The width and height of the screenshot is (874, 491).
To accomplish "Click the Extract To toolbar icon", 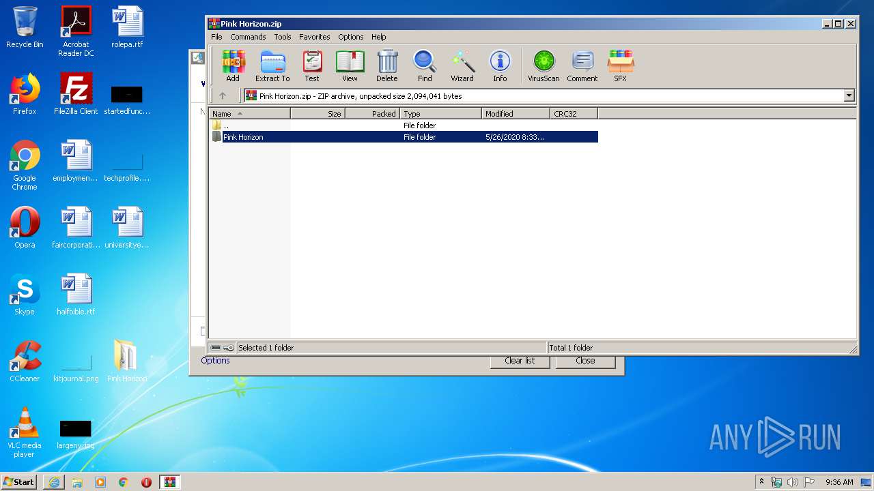I will pyautogui.click(x=272, y=66).
